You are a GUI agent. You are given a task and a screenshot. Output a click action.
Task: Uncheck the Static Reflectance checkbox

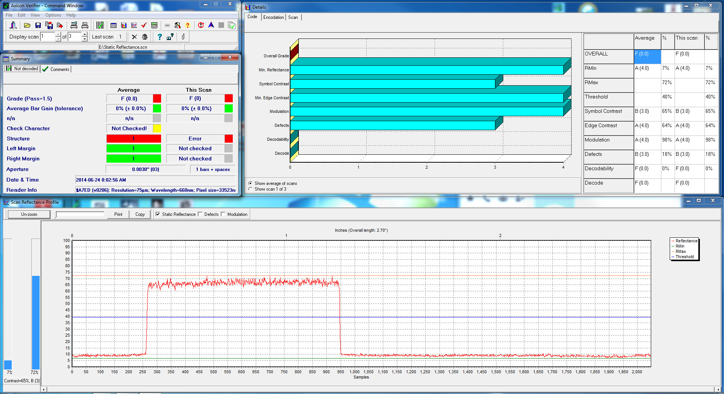coord(158,214)
